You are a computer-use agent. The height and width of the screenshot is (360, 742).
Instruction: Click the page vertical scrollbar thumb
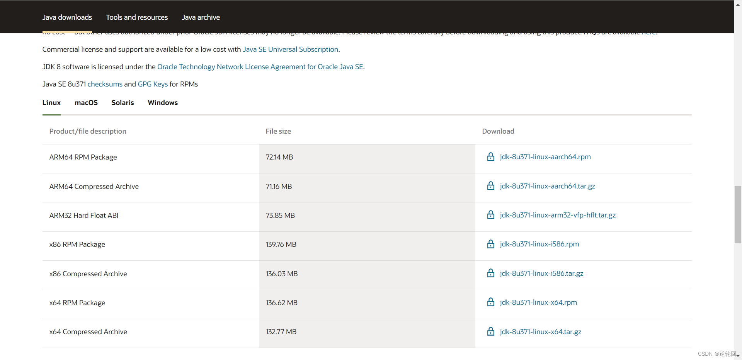pos(738,214)
